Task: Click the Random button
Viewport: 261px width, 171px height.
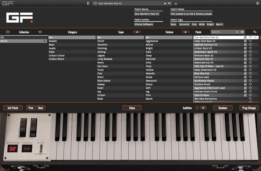Action: [223, 108]
